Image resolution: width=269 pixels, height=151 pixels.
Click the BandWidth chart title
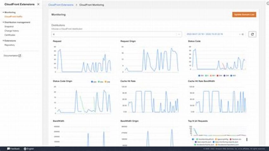coord(59,121)
